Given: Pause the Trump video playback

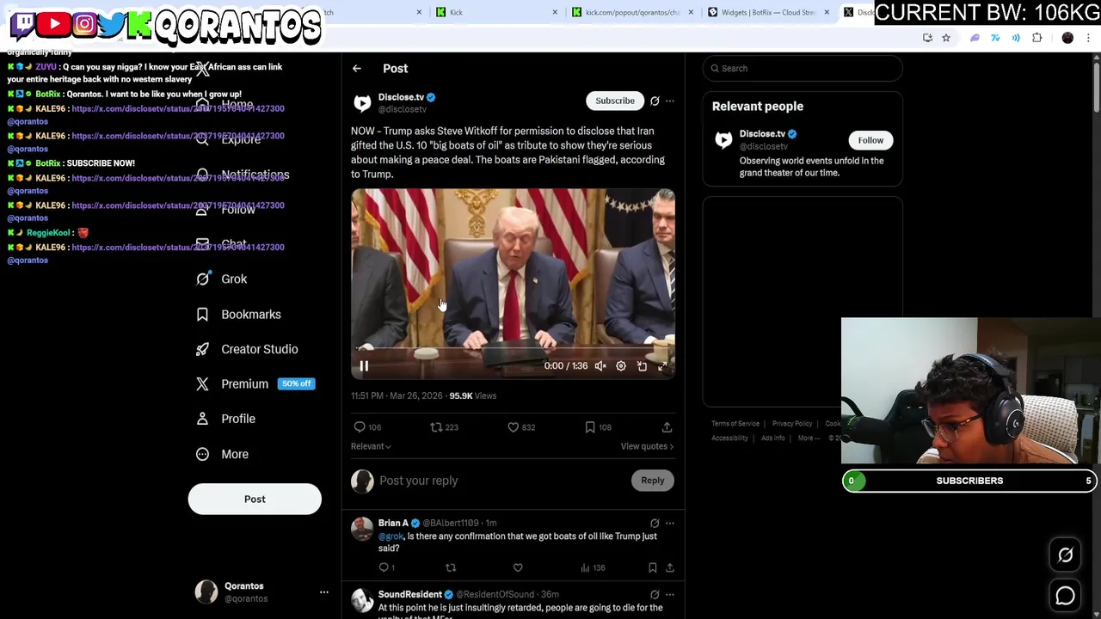Looking at the screenshot, I should [364, 366].
